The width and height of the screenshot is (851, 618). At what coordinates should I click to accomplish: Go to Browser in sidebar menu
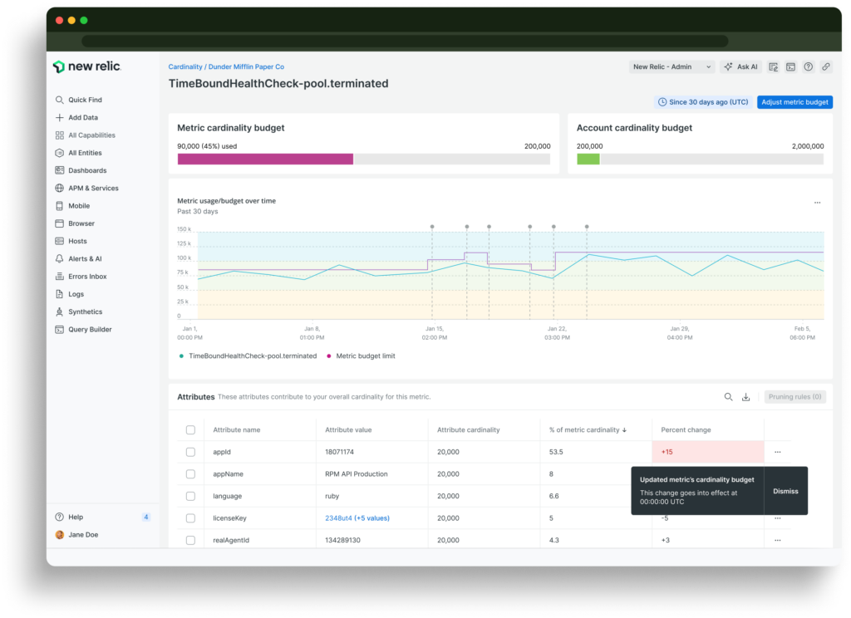click(x=81, y=223)
